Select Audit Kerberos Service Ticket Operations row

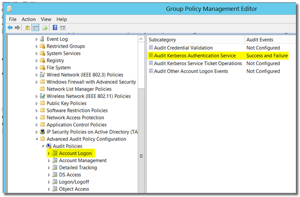click(198, 63)
